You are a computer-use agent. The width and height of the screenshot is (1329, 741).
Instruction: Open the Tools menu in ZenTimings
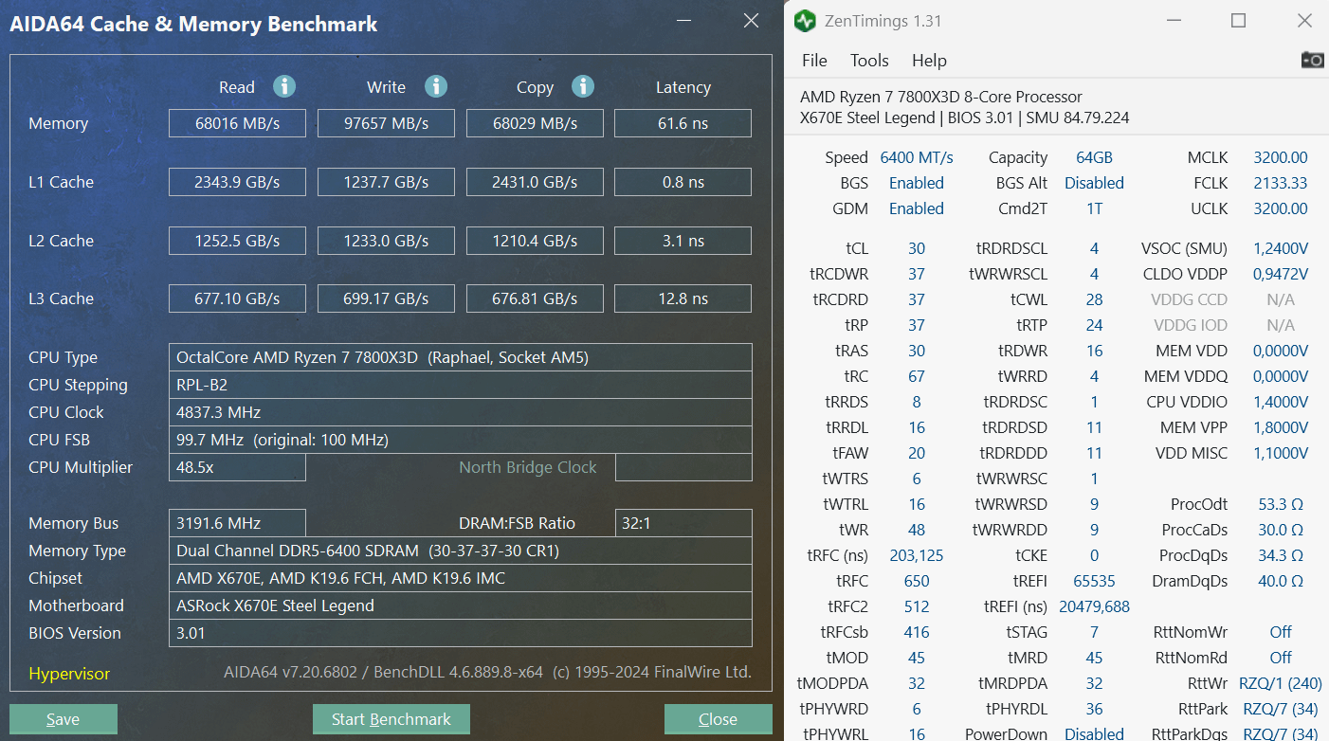click(869, 60)
